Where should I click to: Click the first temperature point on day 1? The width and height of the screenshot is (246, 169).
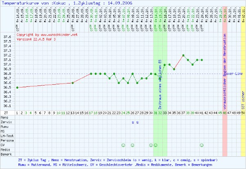click(x=17, y=87)
